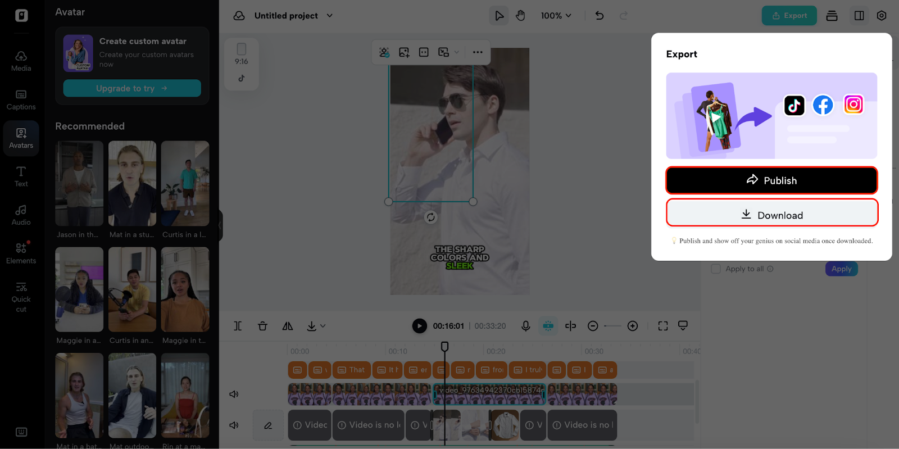Collapse the left avatar panel handle
Screen dimensions: 899x449
pos(221,225)
